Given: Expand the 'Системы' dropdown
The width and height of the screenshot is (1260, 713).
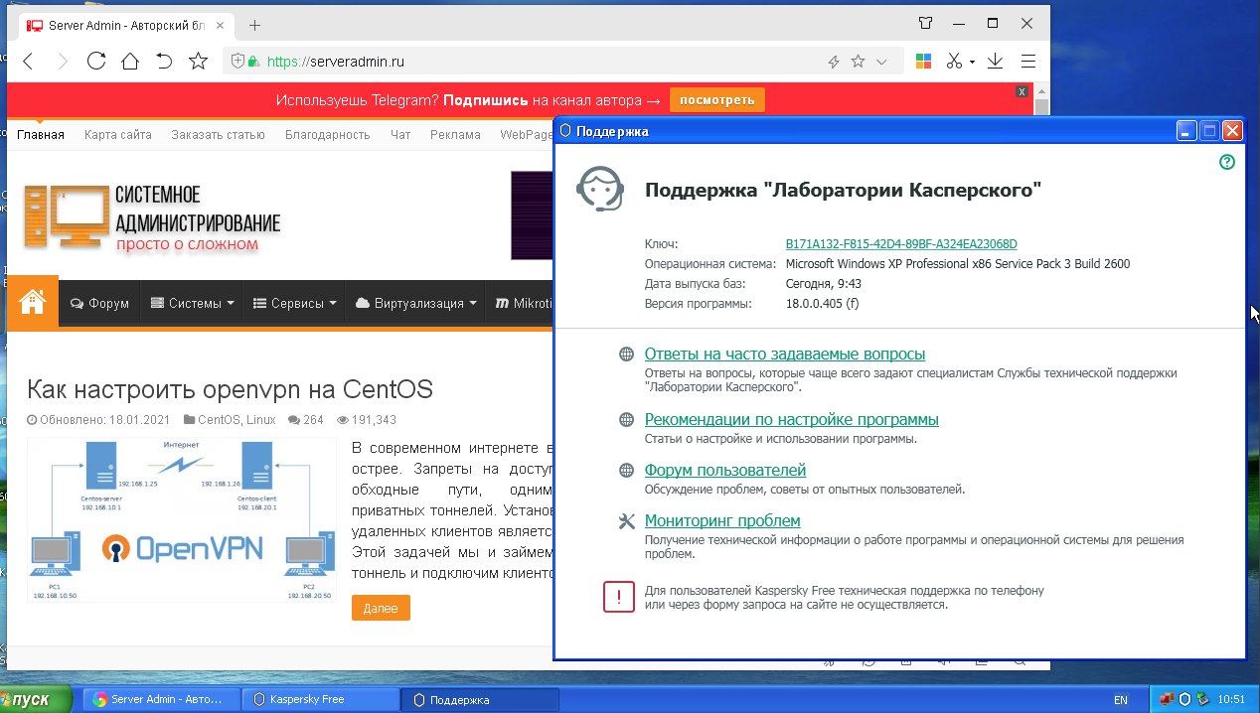Looking at the screenshot, I should [192, 303].
